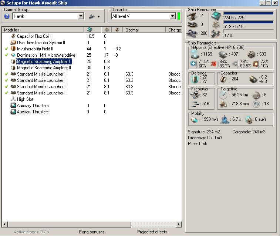Viewport: 280px width, 236px height.
Task: Open Projected effects
Action: click(152, 232)
